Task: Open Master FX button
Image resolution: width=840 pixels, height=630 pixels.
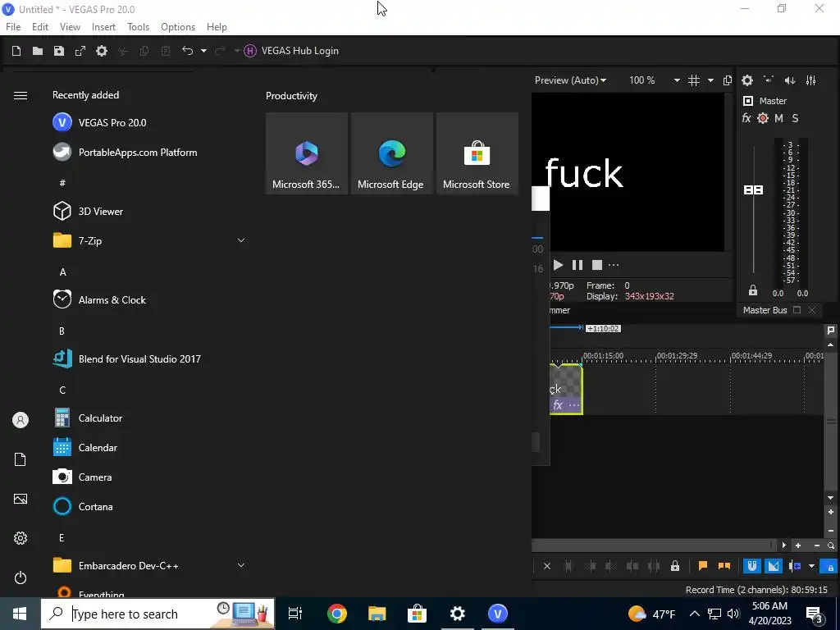Action: [x=746, y=118]
